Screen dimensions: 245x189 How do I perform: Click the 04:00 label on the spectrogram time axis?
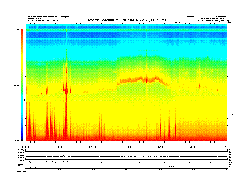[x=60, y=147]
